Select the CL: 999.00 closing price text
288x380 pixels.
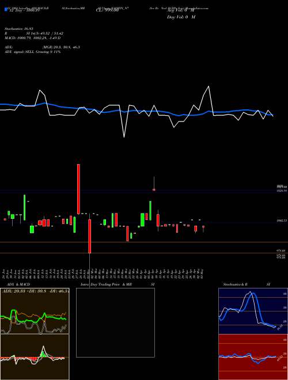tap(107, 10)
